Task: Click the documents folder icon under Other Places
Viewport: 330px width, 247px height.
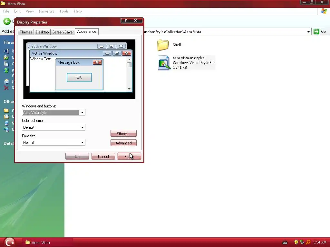Action: click(6, 116)
